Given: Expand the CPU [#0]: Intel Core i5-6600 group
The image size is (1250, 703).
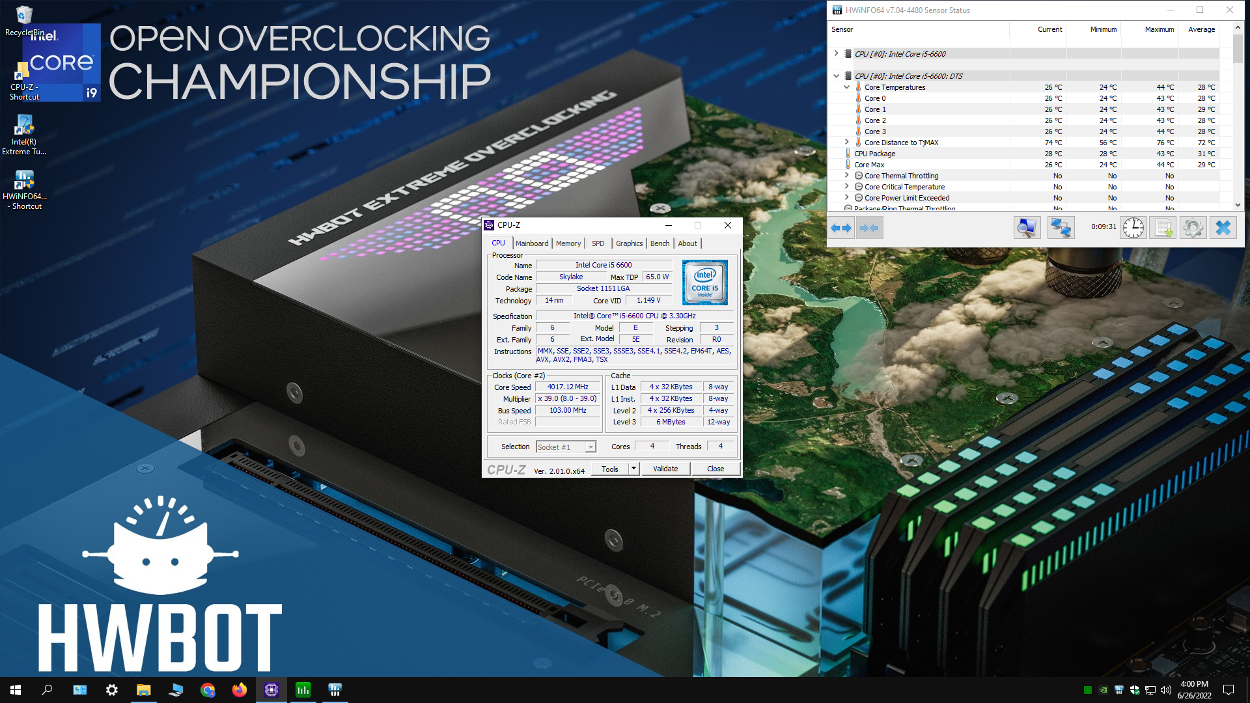Looking at the screenshot, I should pos(837,53).
